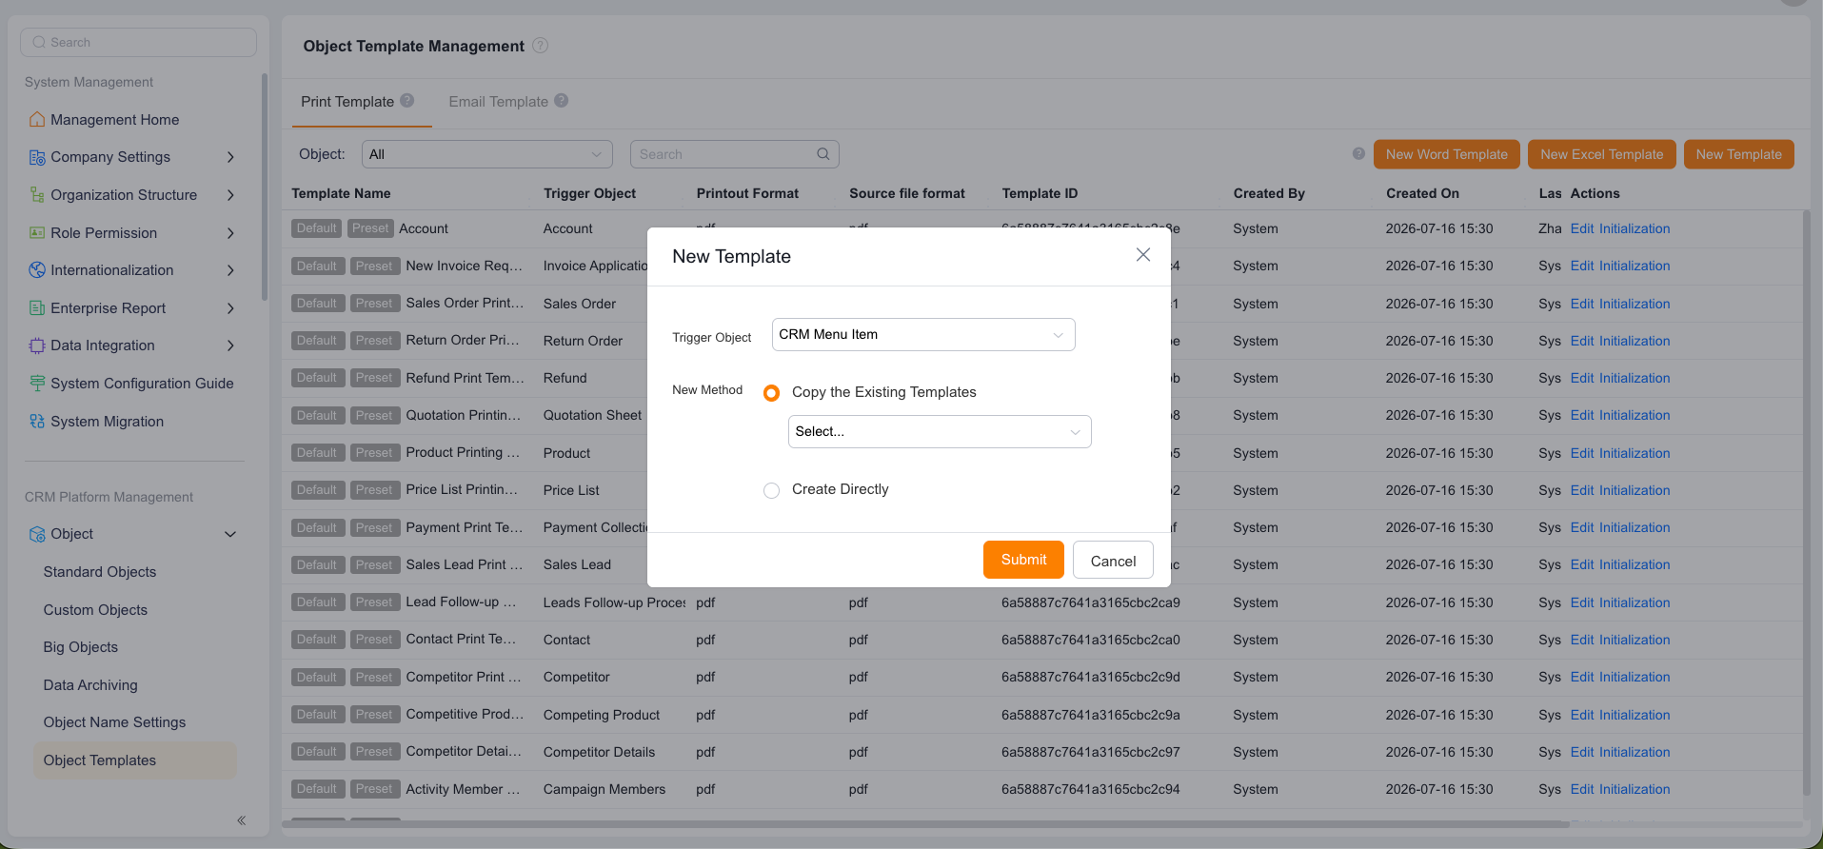Click the Email Template help icon
Image resolution: width=1823 pixels, height=849 pixels.
pyautogui.click(x=562, y=101)
